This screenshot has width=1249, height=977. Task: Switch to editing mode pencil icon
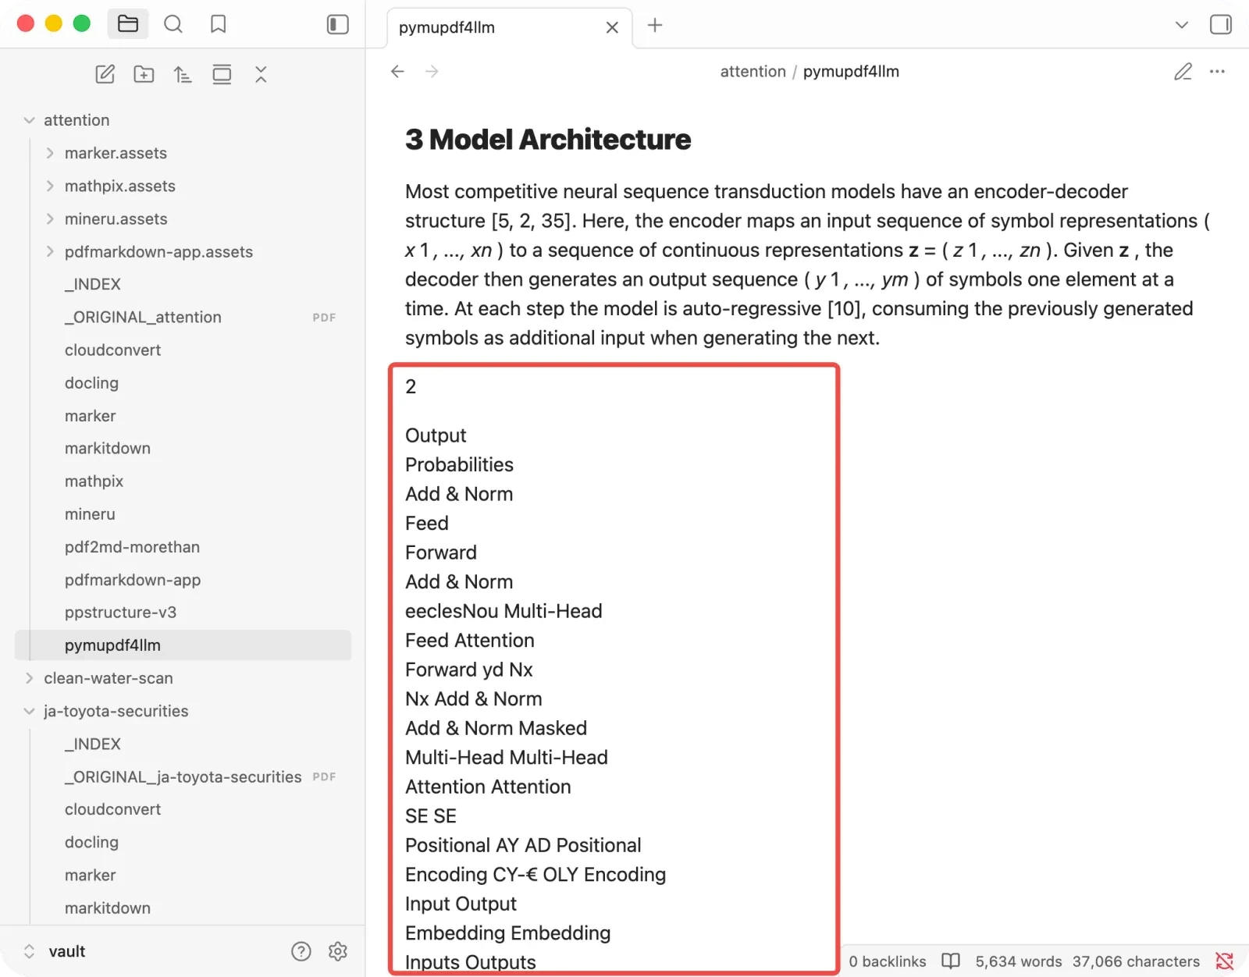coord(1183,71)
